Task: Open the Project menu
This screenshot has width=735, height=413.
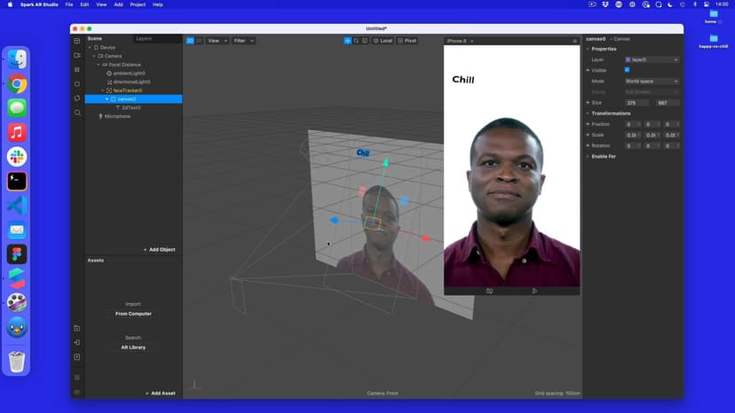Action: 138,4
